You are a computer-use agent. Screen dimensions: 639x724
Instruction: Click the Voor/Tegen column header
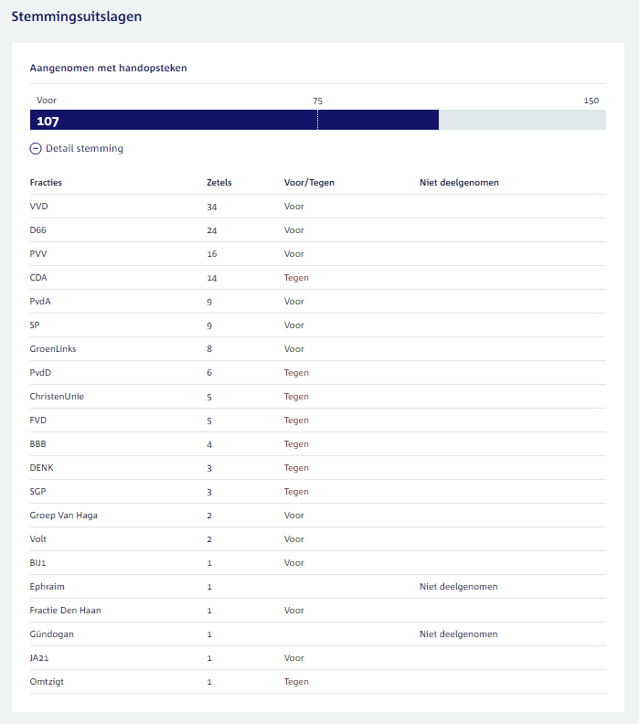(309, 183)
